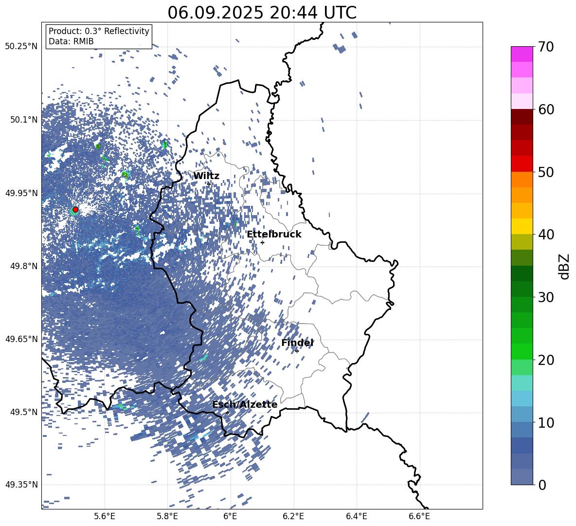This screenshot has width=576, height=526.
Task: Click the Data: RMIB text
Action: point(71,41)
